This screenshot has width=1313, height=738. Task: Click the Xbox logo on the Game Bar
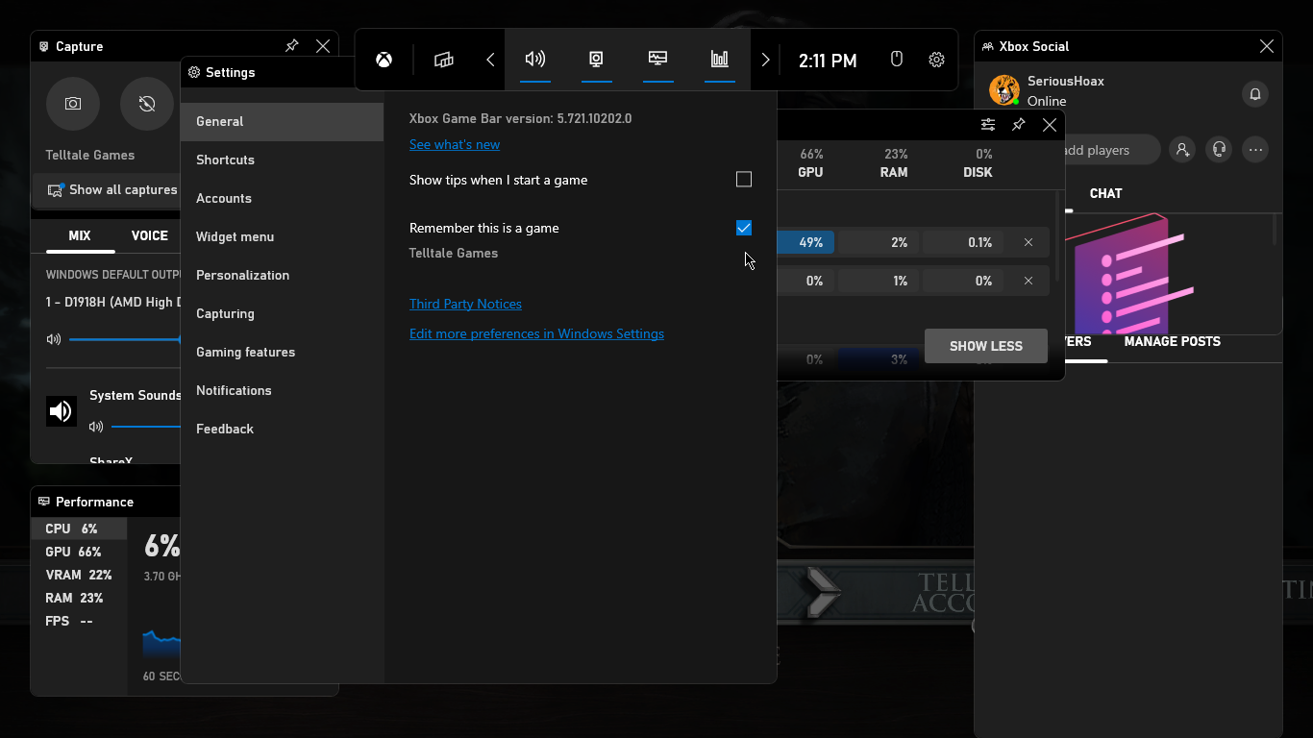[x=384, y=60]
